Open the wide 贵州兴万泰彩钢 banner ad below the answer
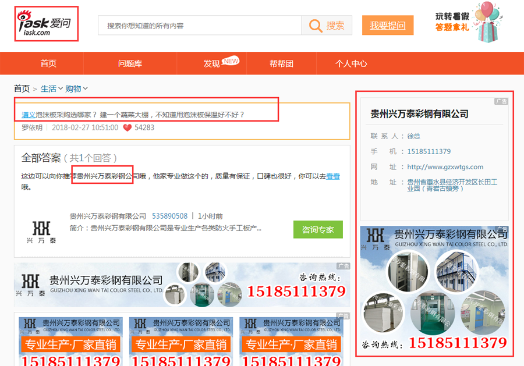The width and height of the screenshot is (524, 366). 182,285
